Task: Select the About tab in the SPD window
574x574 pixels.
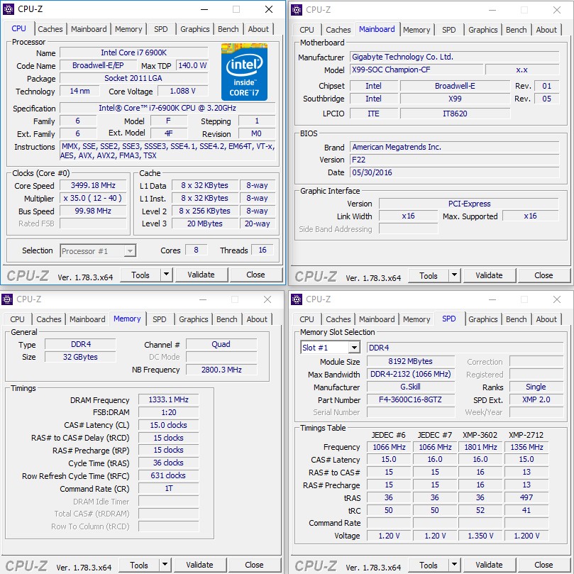Action: point(546,319)
